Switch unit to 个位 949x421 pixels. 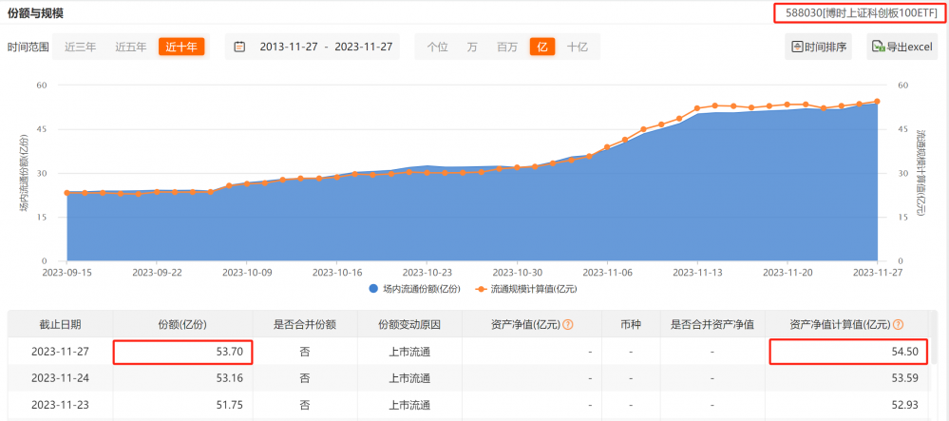tap(437, 47)
